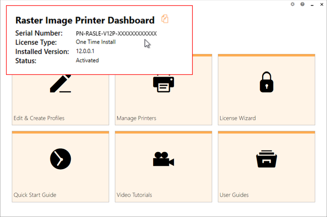Click the 'Serial Number:' label
Image resolution: width=327 pixels, height=217 pixels.
[x=39, y=33]
